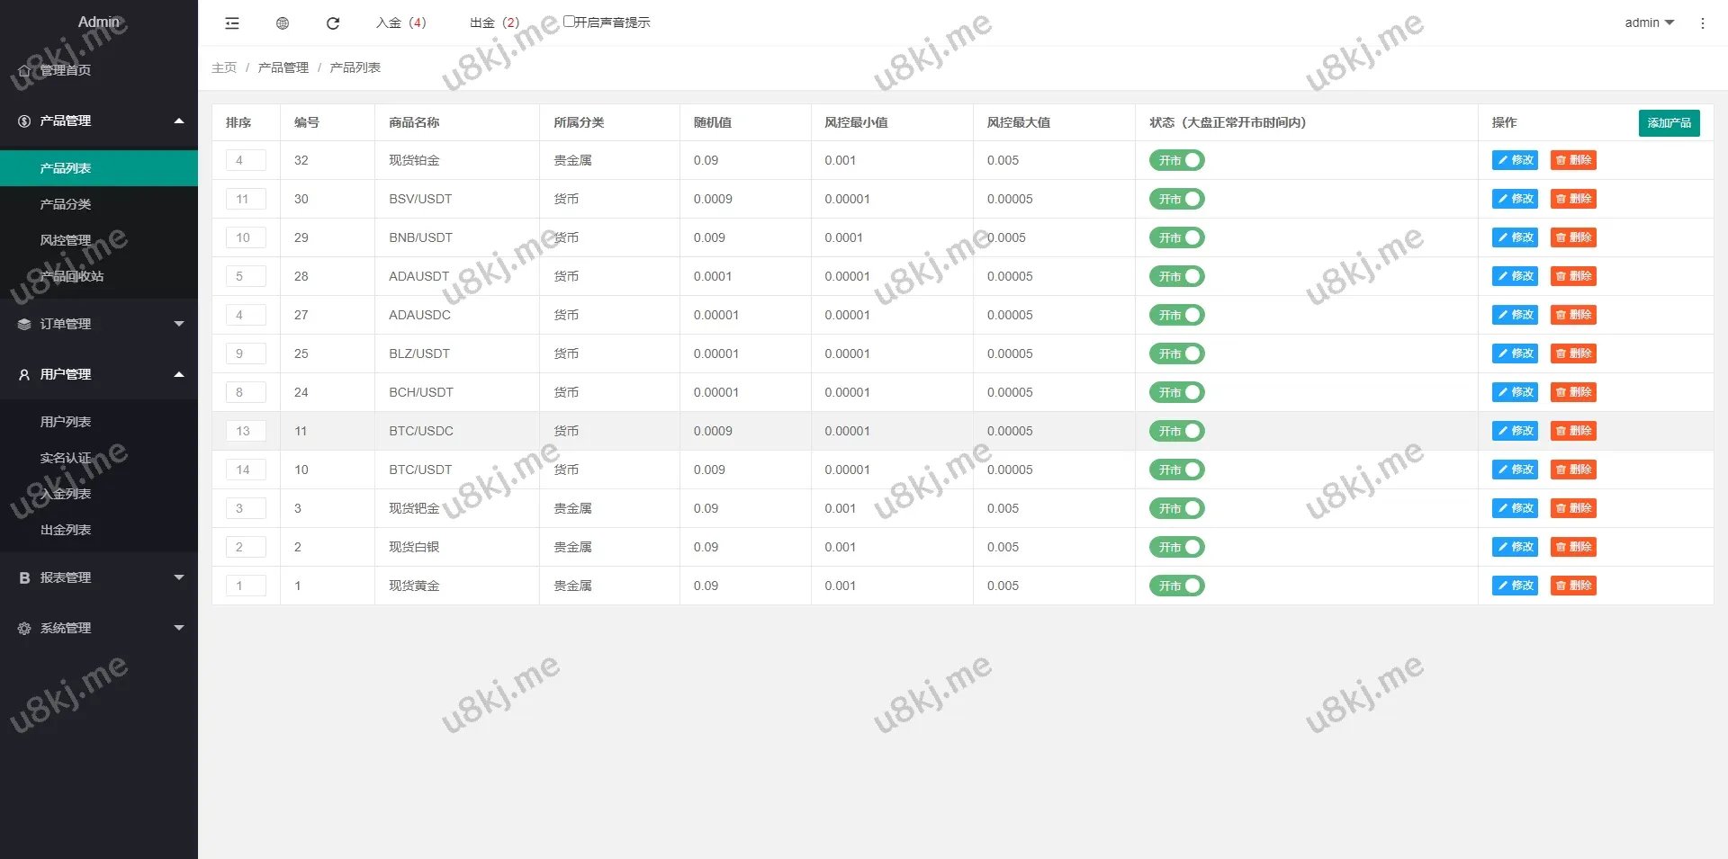The height and width of the screenshot is (859, 1728).
Task: Expand the 订单管理 sidebar section
Action: coord(99,324)
